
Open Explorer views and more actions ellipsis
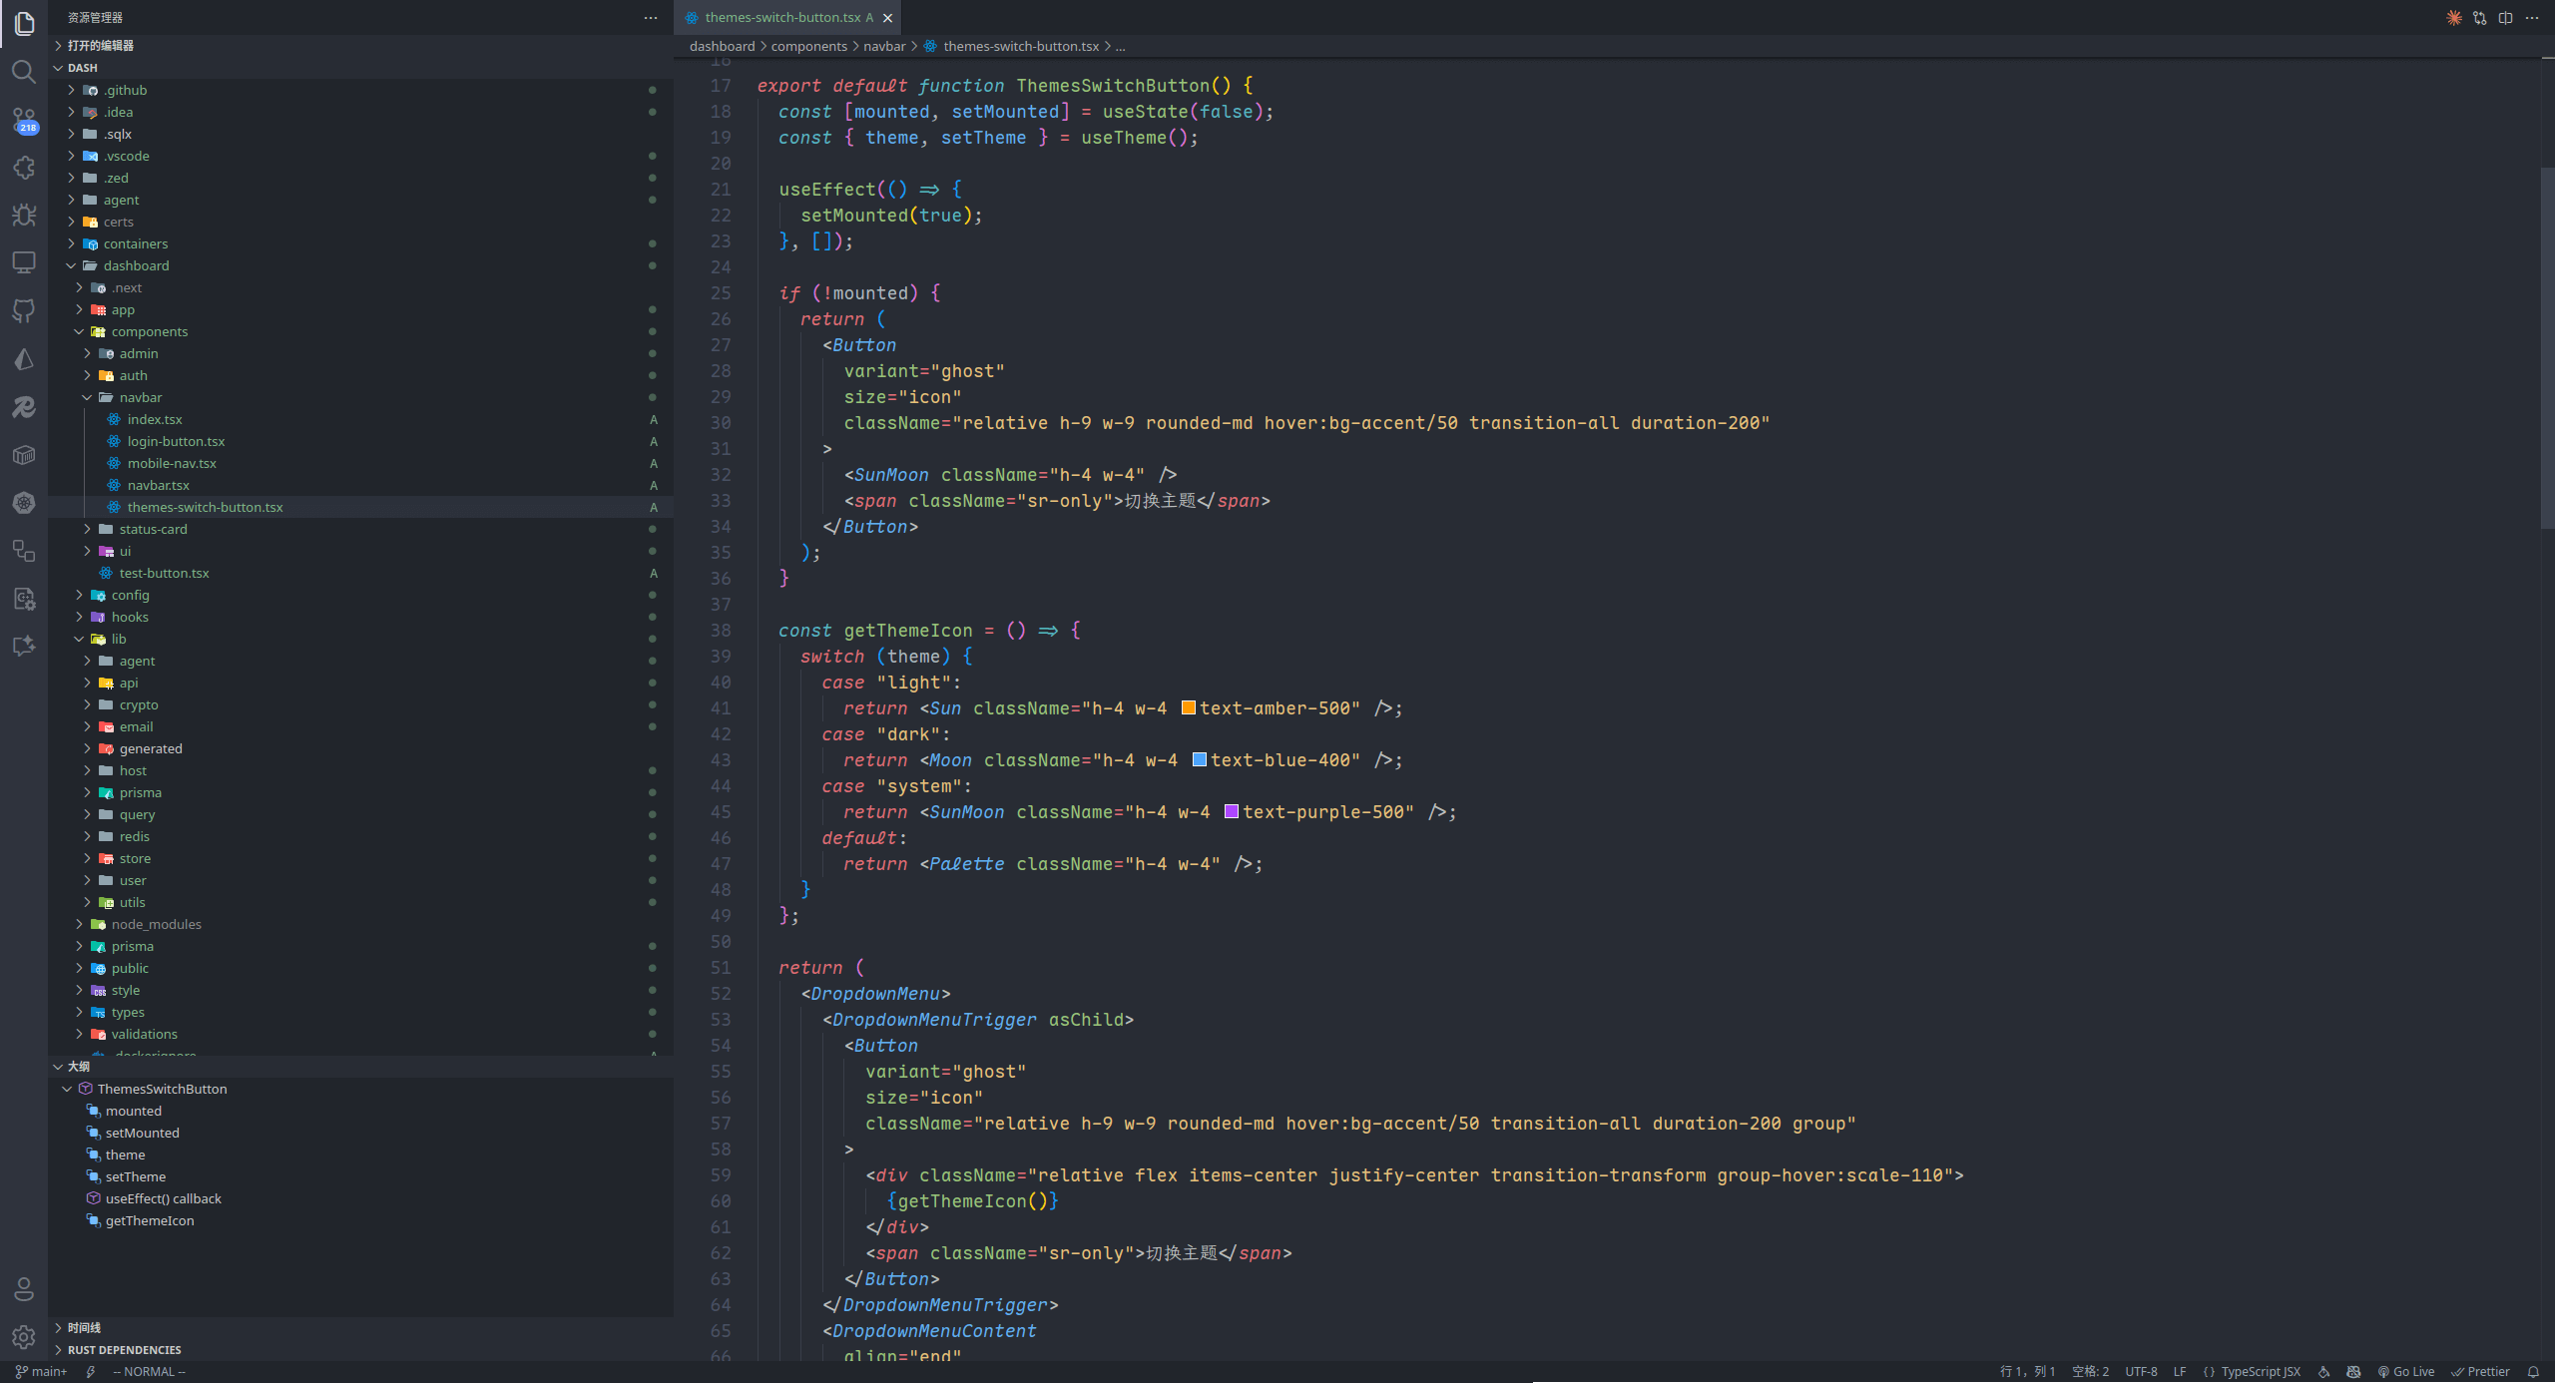tap(651, 18)
